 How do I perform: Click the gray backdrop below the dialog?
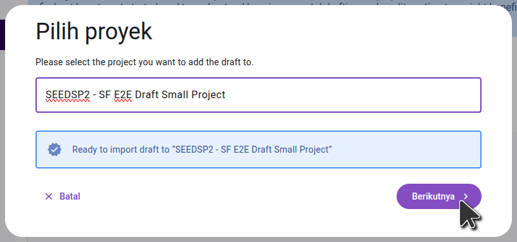point(258,239)
